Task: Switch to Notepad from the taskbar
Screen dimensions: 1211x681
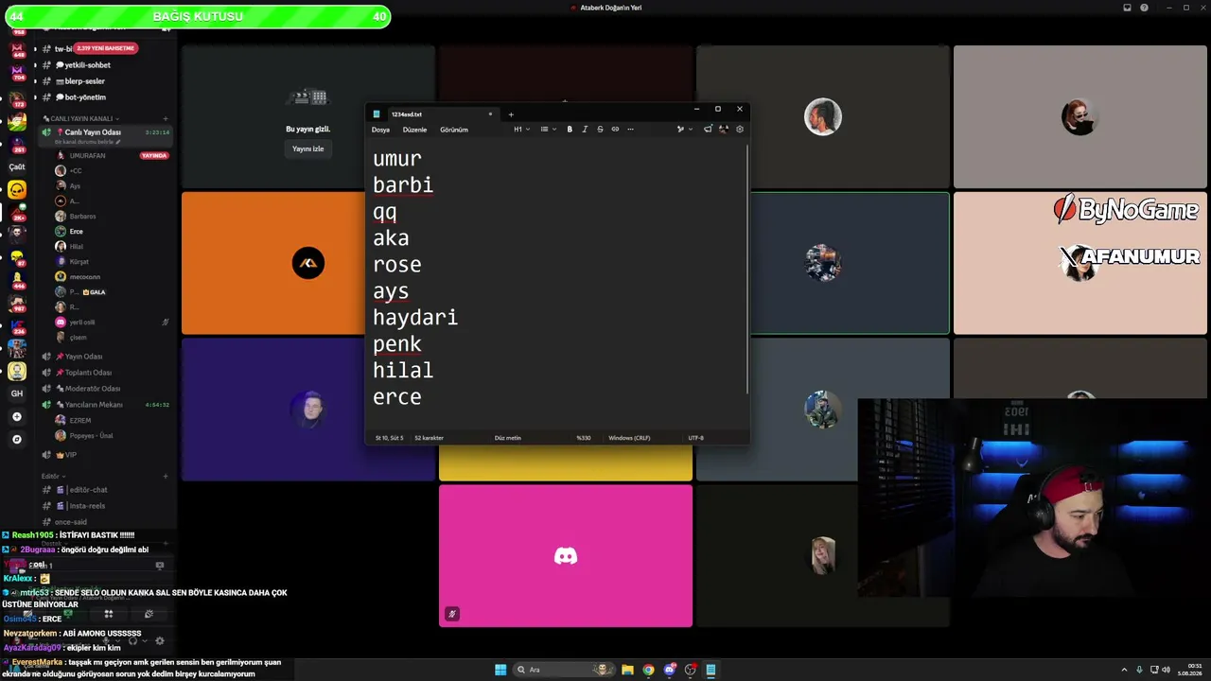Action: coord(711,670)
